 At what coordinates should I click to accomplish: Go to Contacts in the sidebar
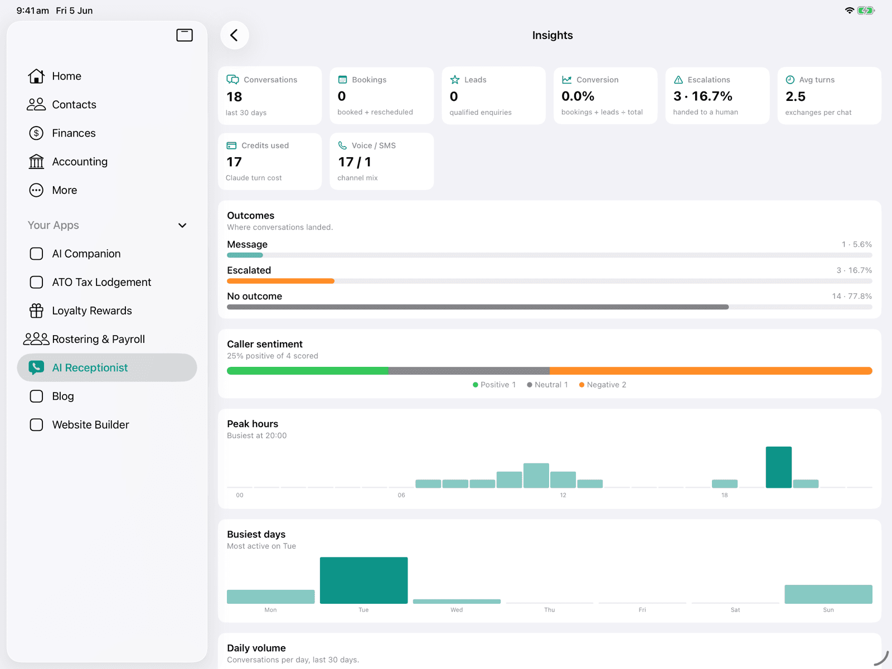[x=107, y=104]
